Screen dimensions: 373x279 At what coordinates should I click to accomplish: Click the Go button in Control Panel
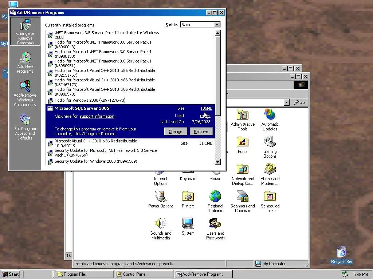(x=299, y=102)
